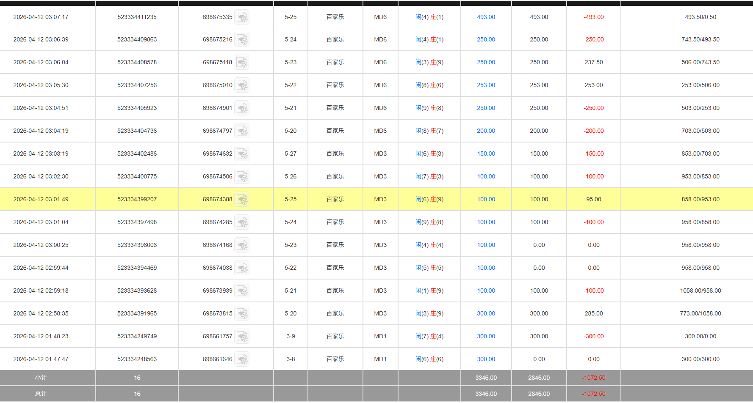Open video icon next to round 698674632

(x=242, y=154)
